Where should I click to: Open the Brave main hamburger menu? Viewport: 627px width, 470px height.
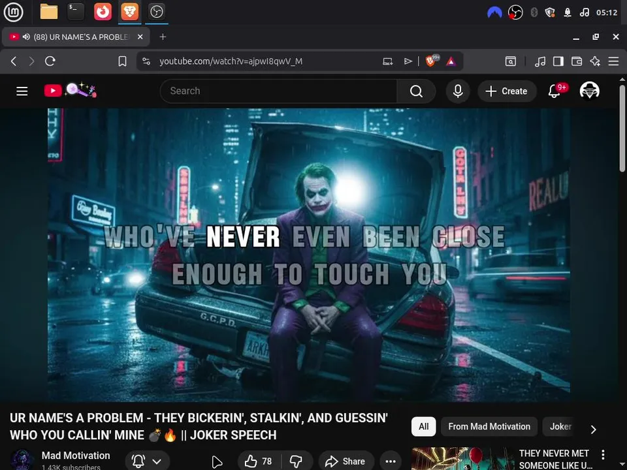[x=613, y=61]
